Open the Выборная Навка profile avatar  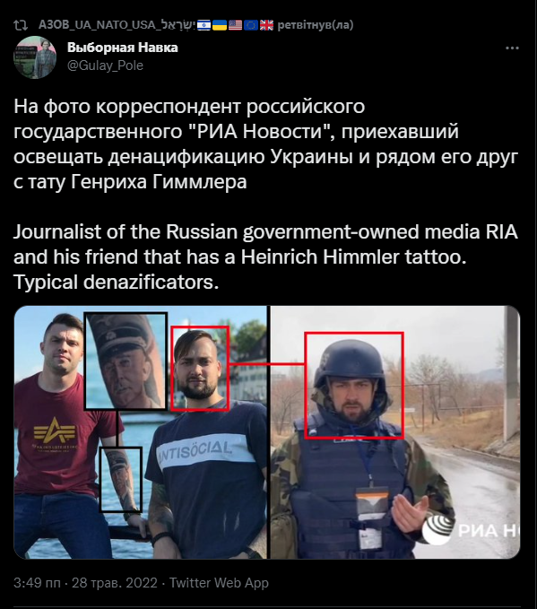coord(35,57)
